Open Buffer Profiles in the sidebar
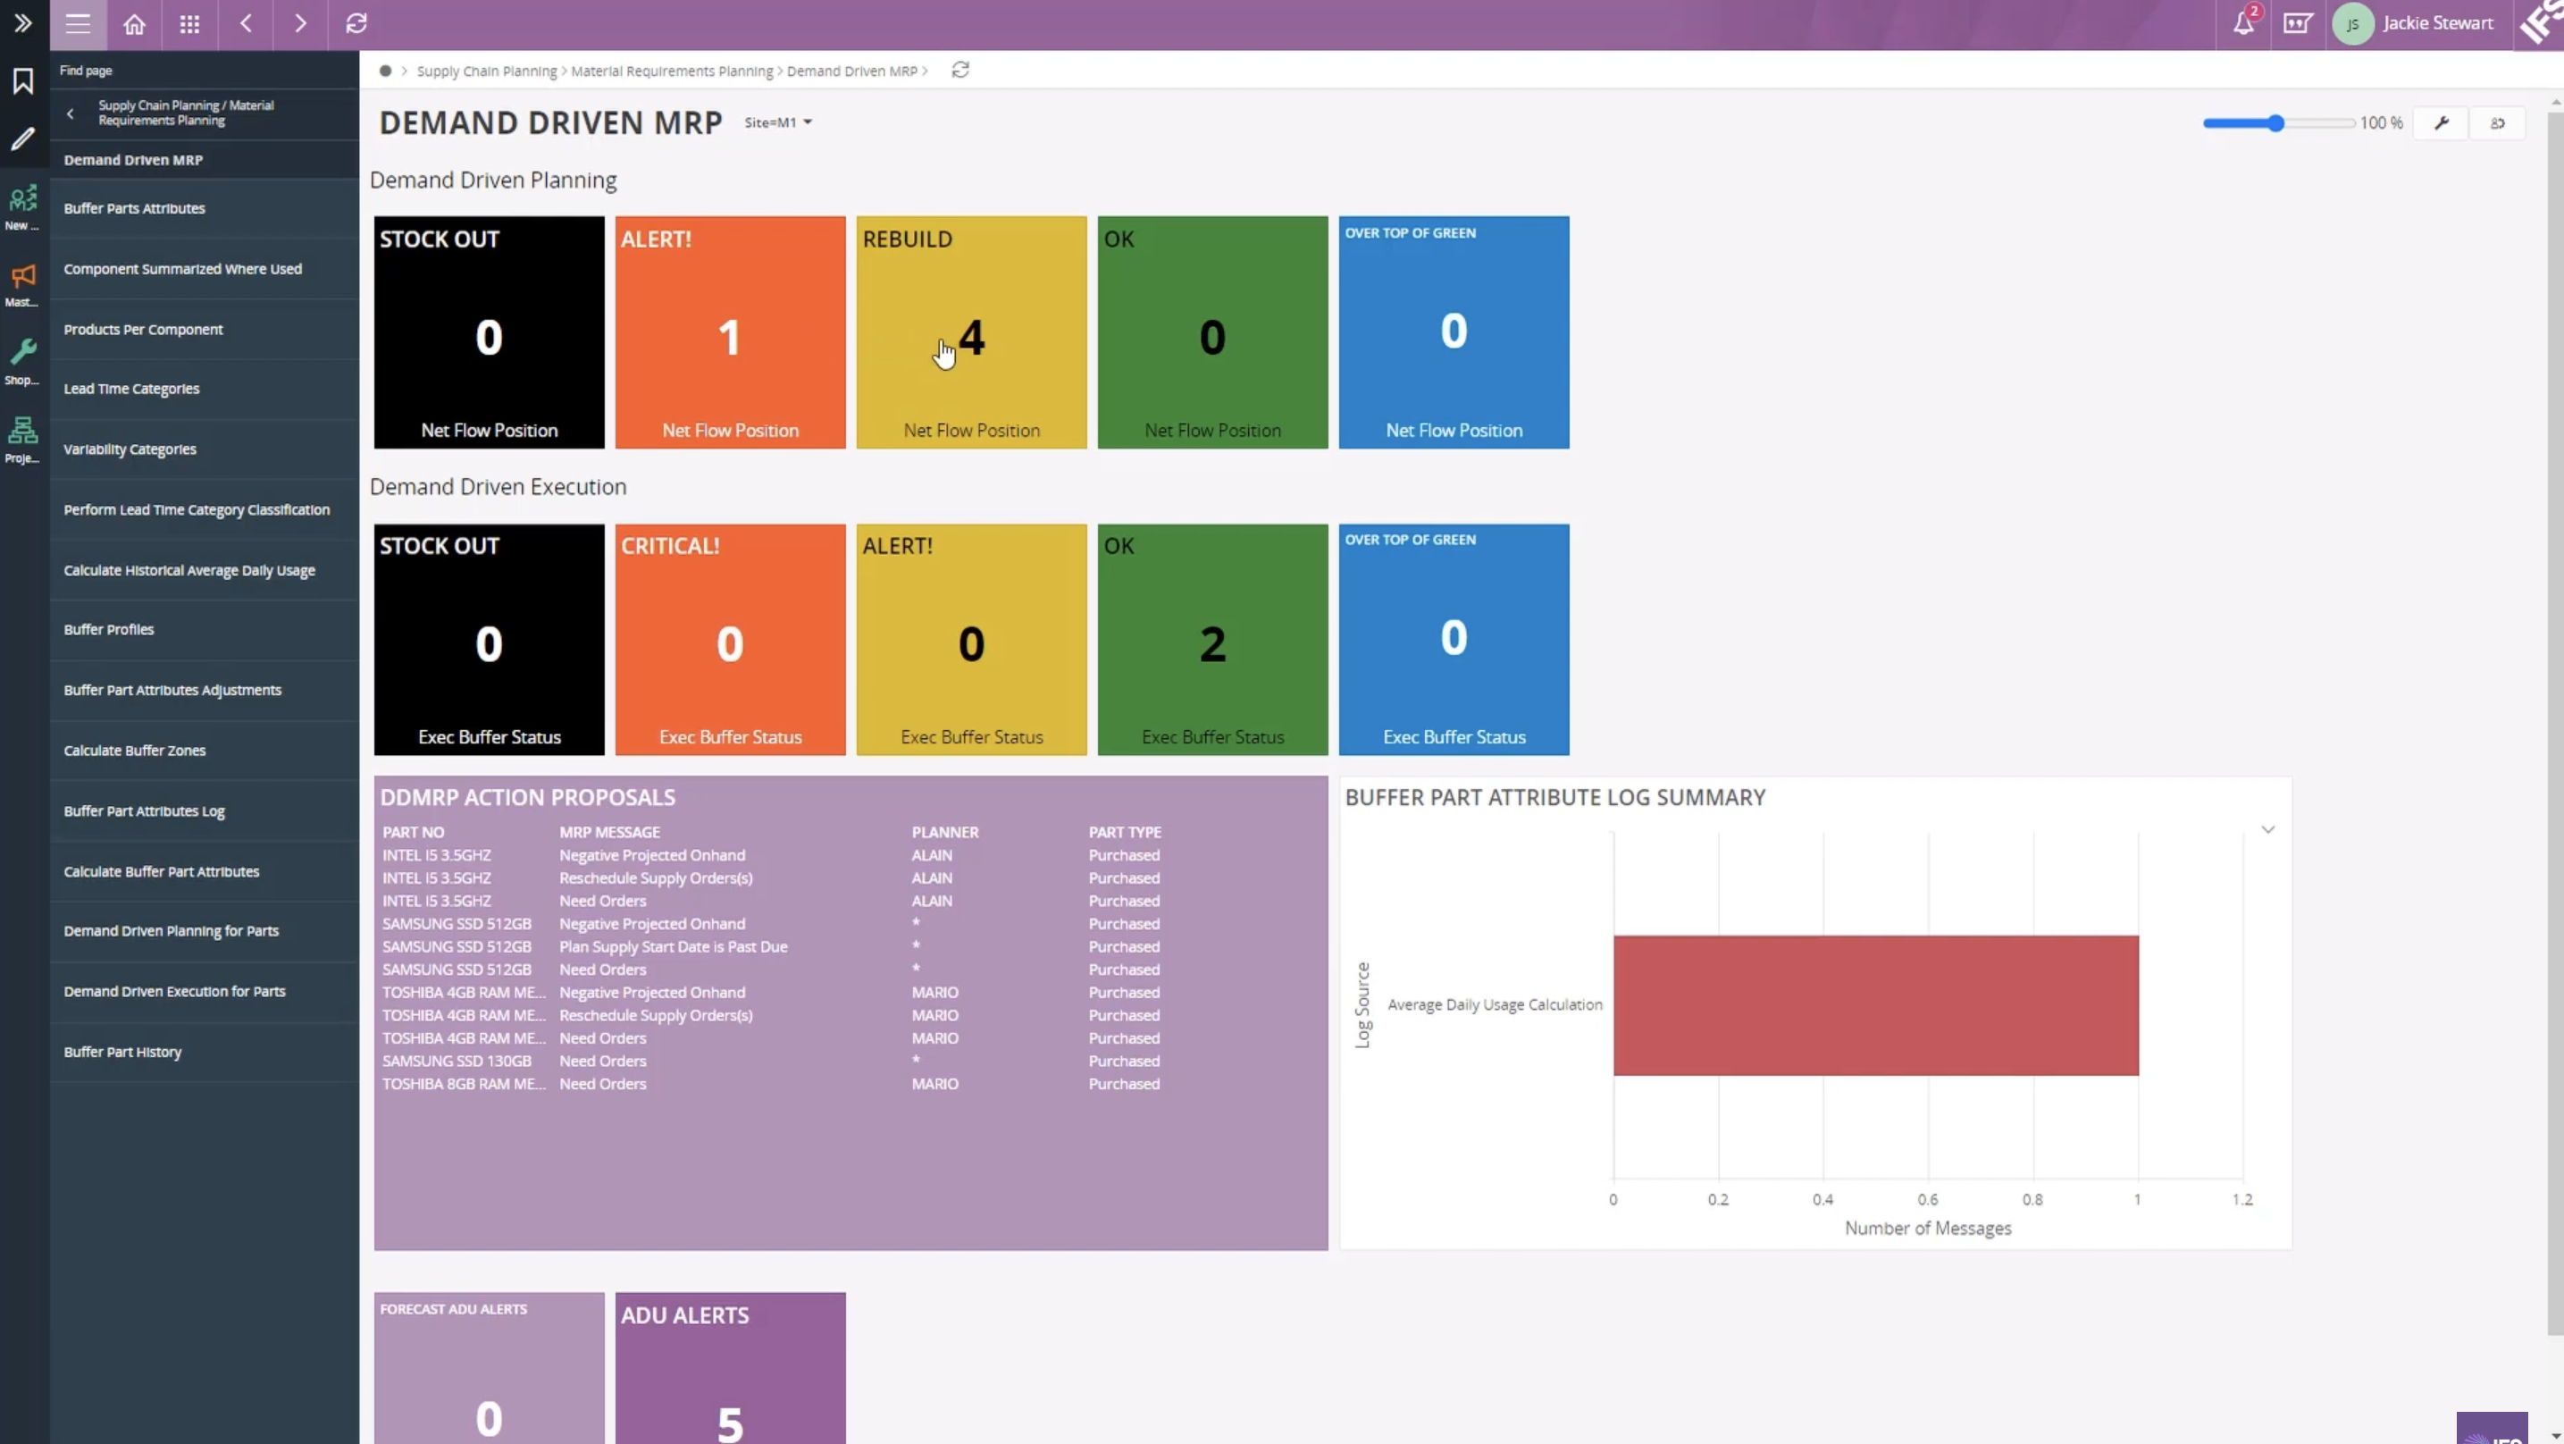The width and height of the screenshot is (2564, 1444). pyautogui.click(x=108, y=629)
